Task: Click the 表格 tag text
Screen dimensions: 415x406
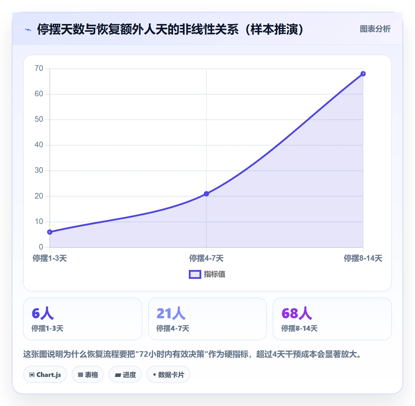Action: tap(91, 375)
